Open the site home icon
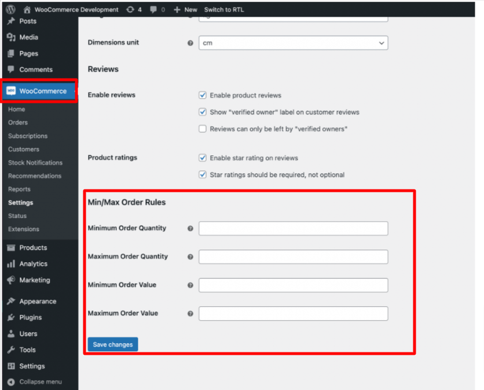 [27, 10]
